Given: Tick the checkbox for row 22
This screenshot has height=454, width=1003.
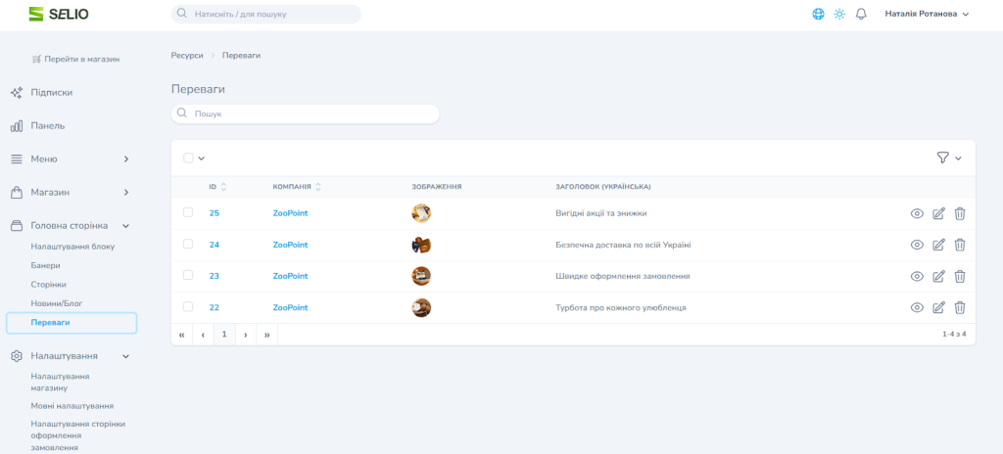Looking at the screenshot, I should tap(188, 307).
